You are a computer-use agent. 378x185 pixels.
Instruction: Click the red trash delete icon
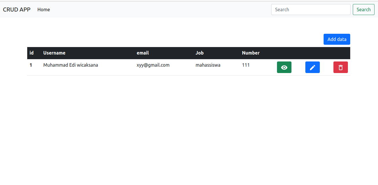(340, 67)
